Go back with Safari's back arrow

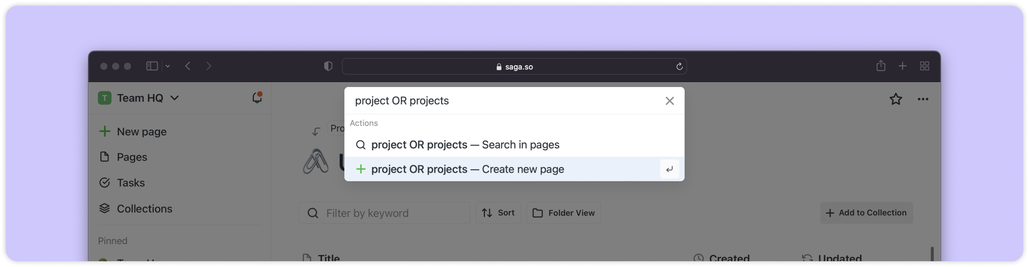pos(188,66)
